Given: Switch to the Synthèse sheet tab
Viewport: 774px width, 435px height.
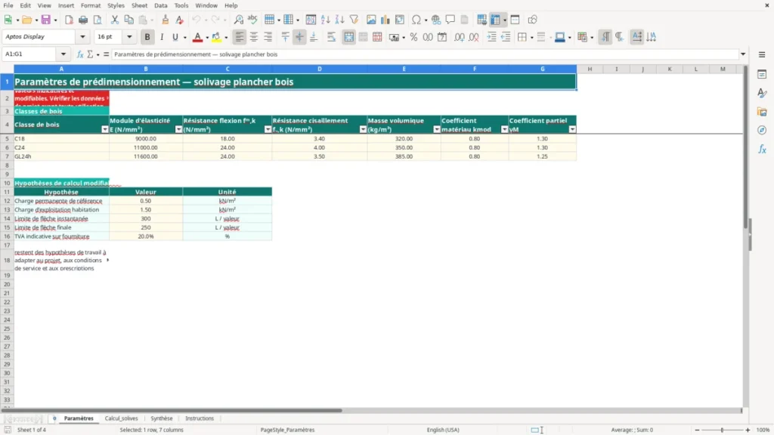Looking at the screenshot, I should (x=162, y=418).
